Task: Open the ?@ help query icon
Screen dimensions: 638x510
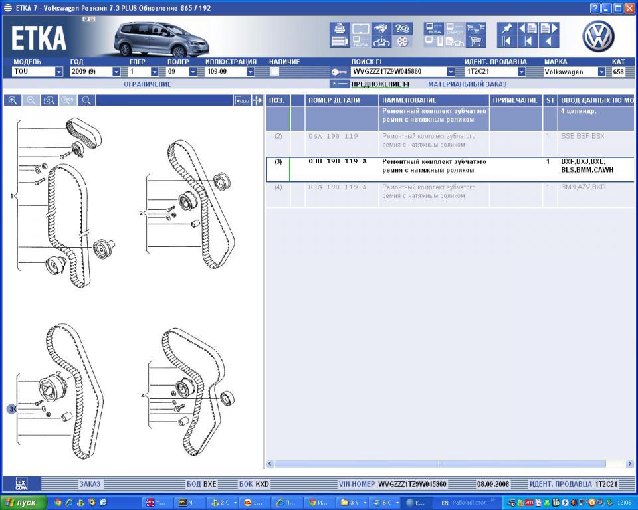Action: click(x=403, y=29)
